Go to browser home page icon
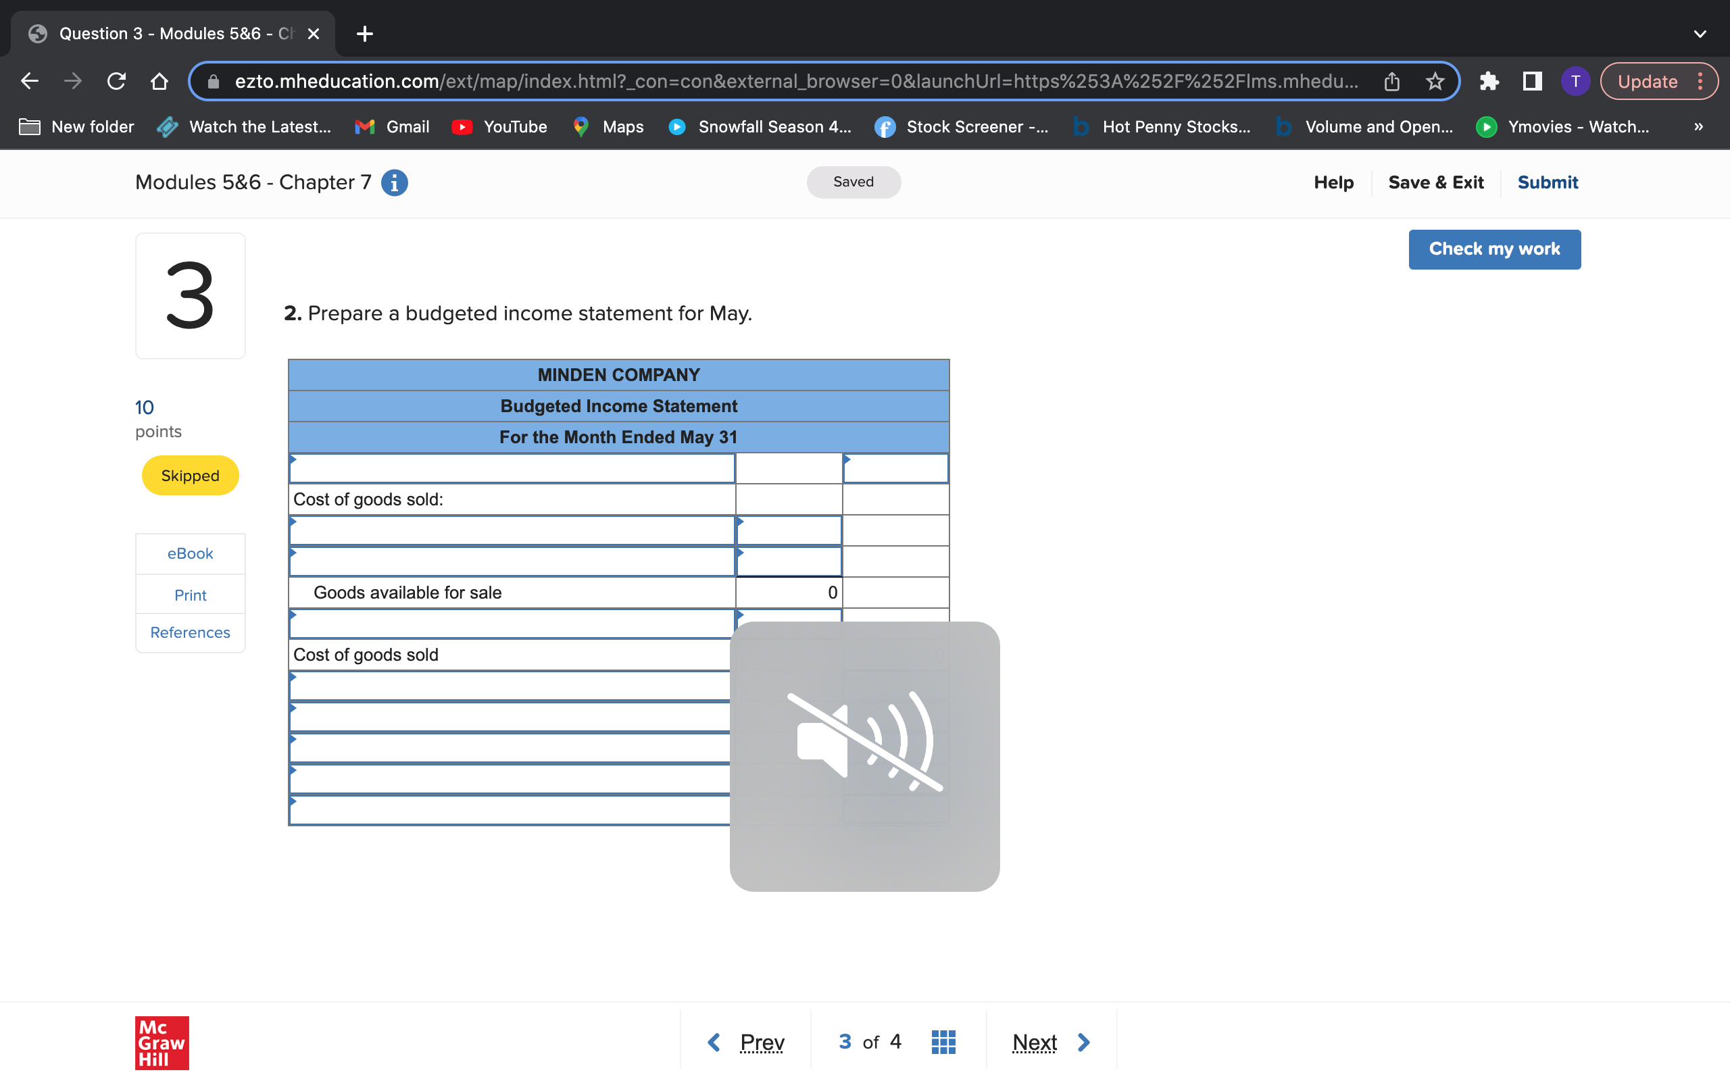The width and height of the screenshot is (1730, 1081). (x=159, y=82)
